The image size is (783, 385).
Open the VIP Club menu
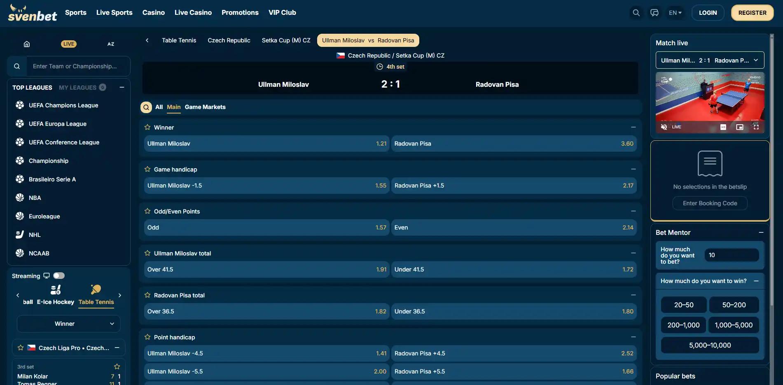coord(282,13)
